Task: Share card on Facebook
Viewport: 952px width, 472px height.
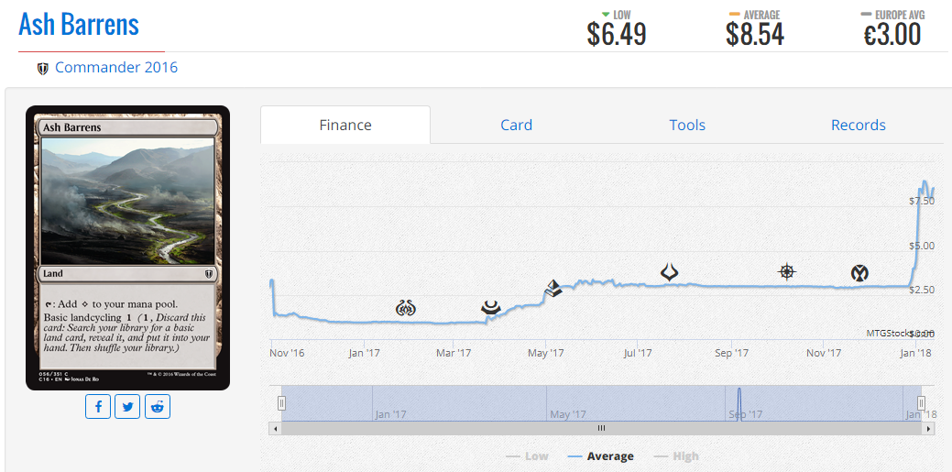Action: [x=98, y=406]
